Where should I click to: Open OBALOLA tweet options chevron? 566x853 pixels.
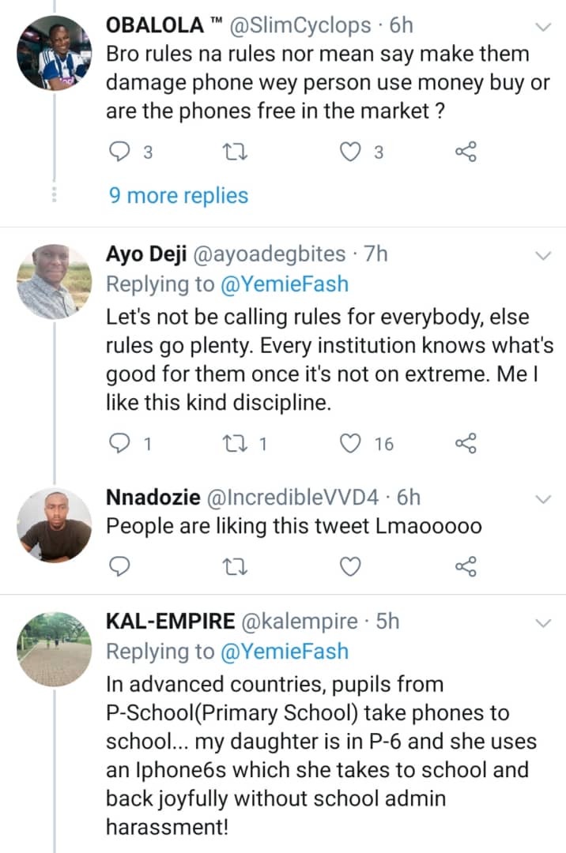click(544, 26)
